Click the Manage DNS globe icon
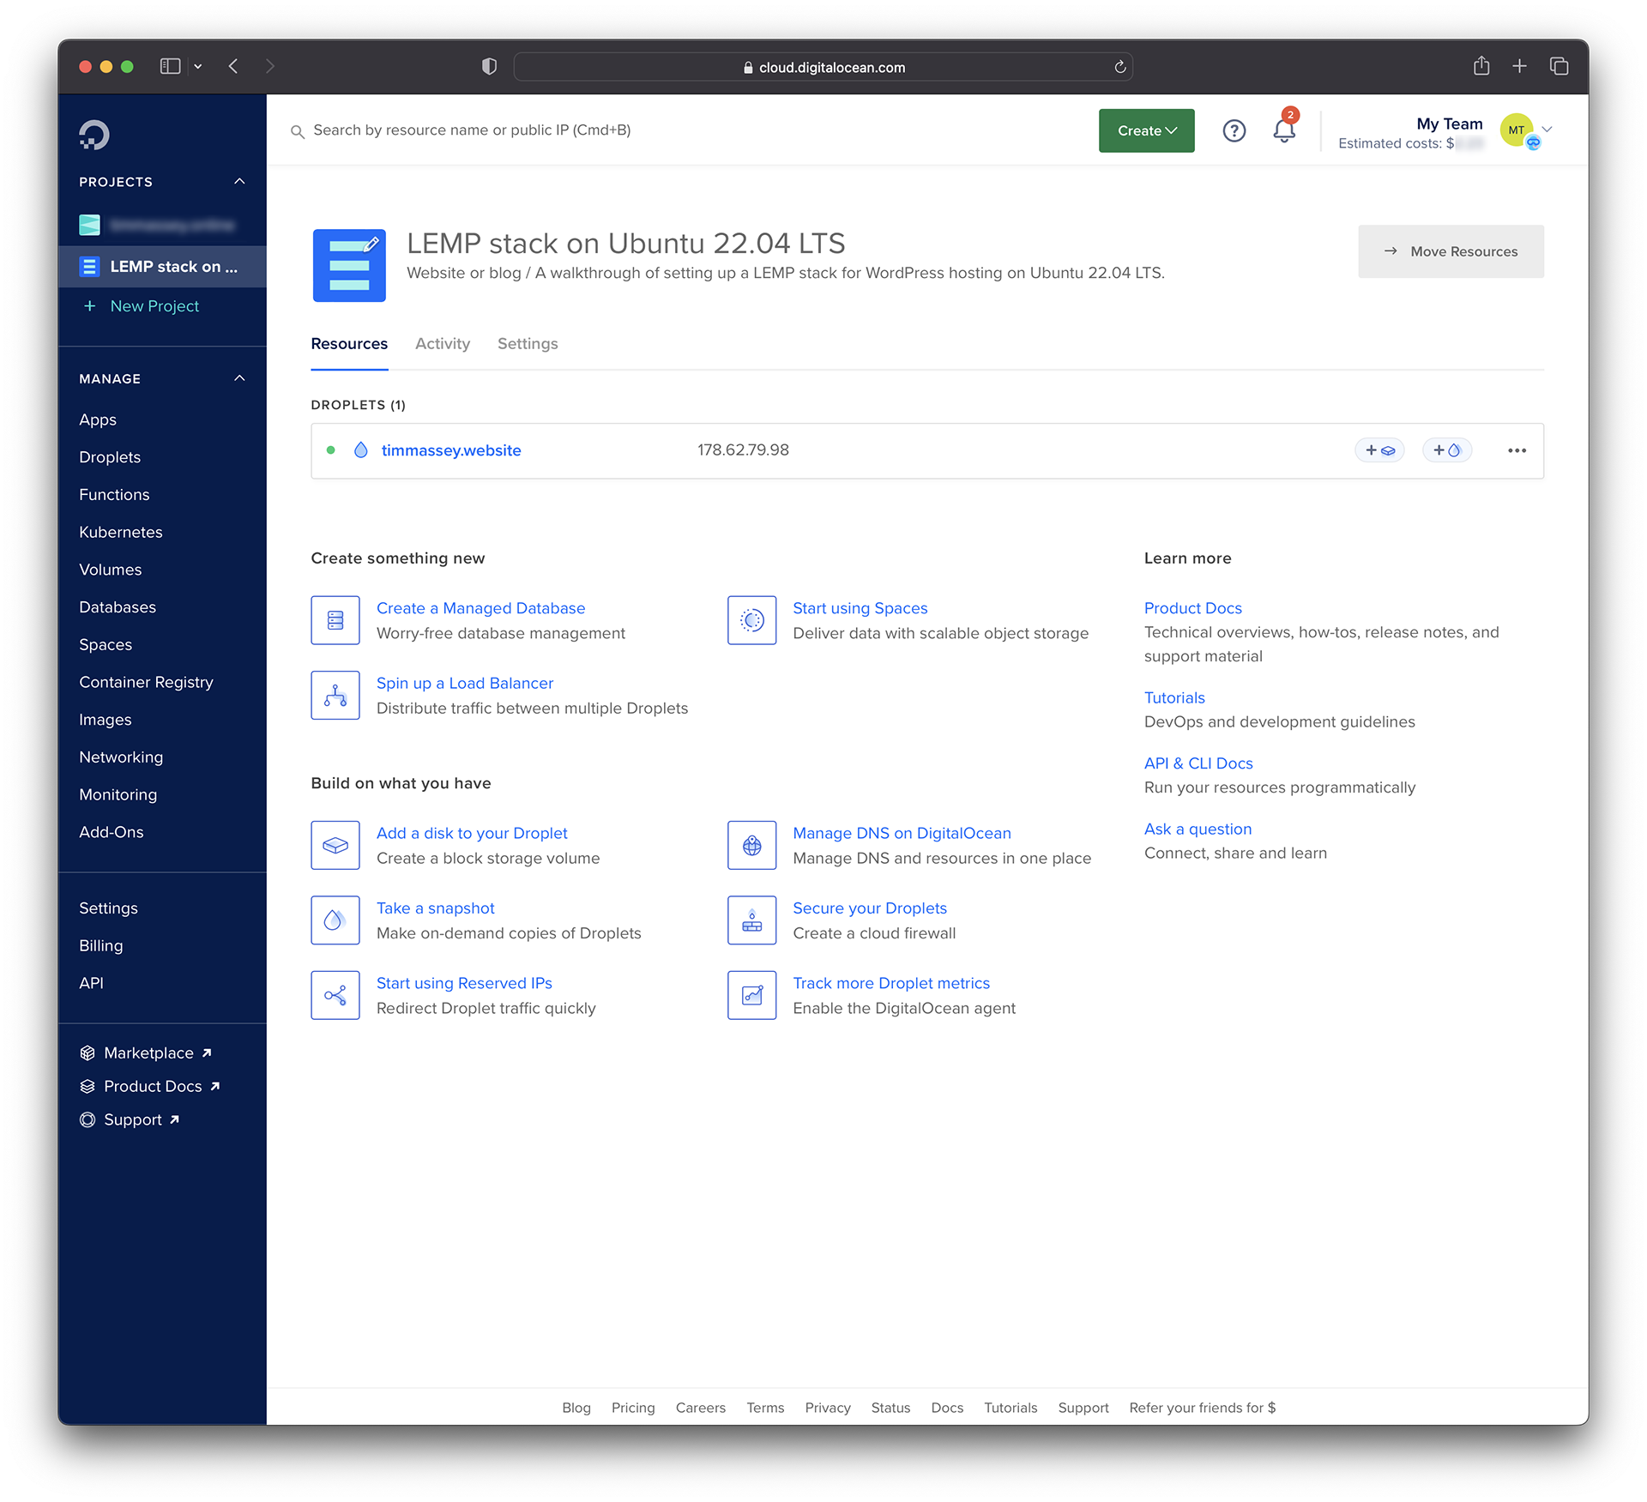 752,846
